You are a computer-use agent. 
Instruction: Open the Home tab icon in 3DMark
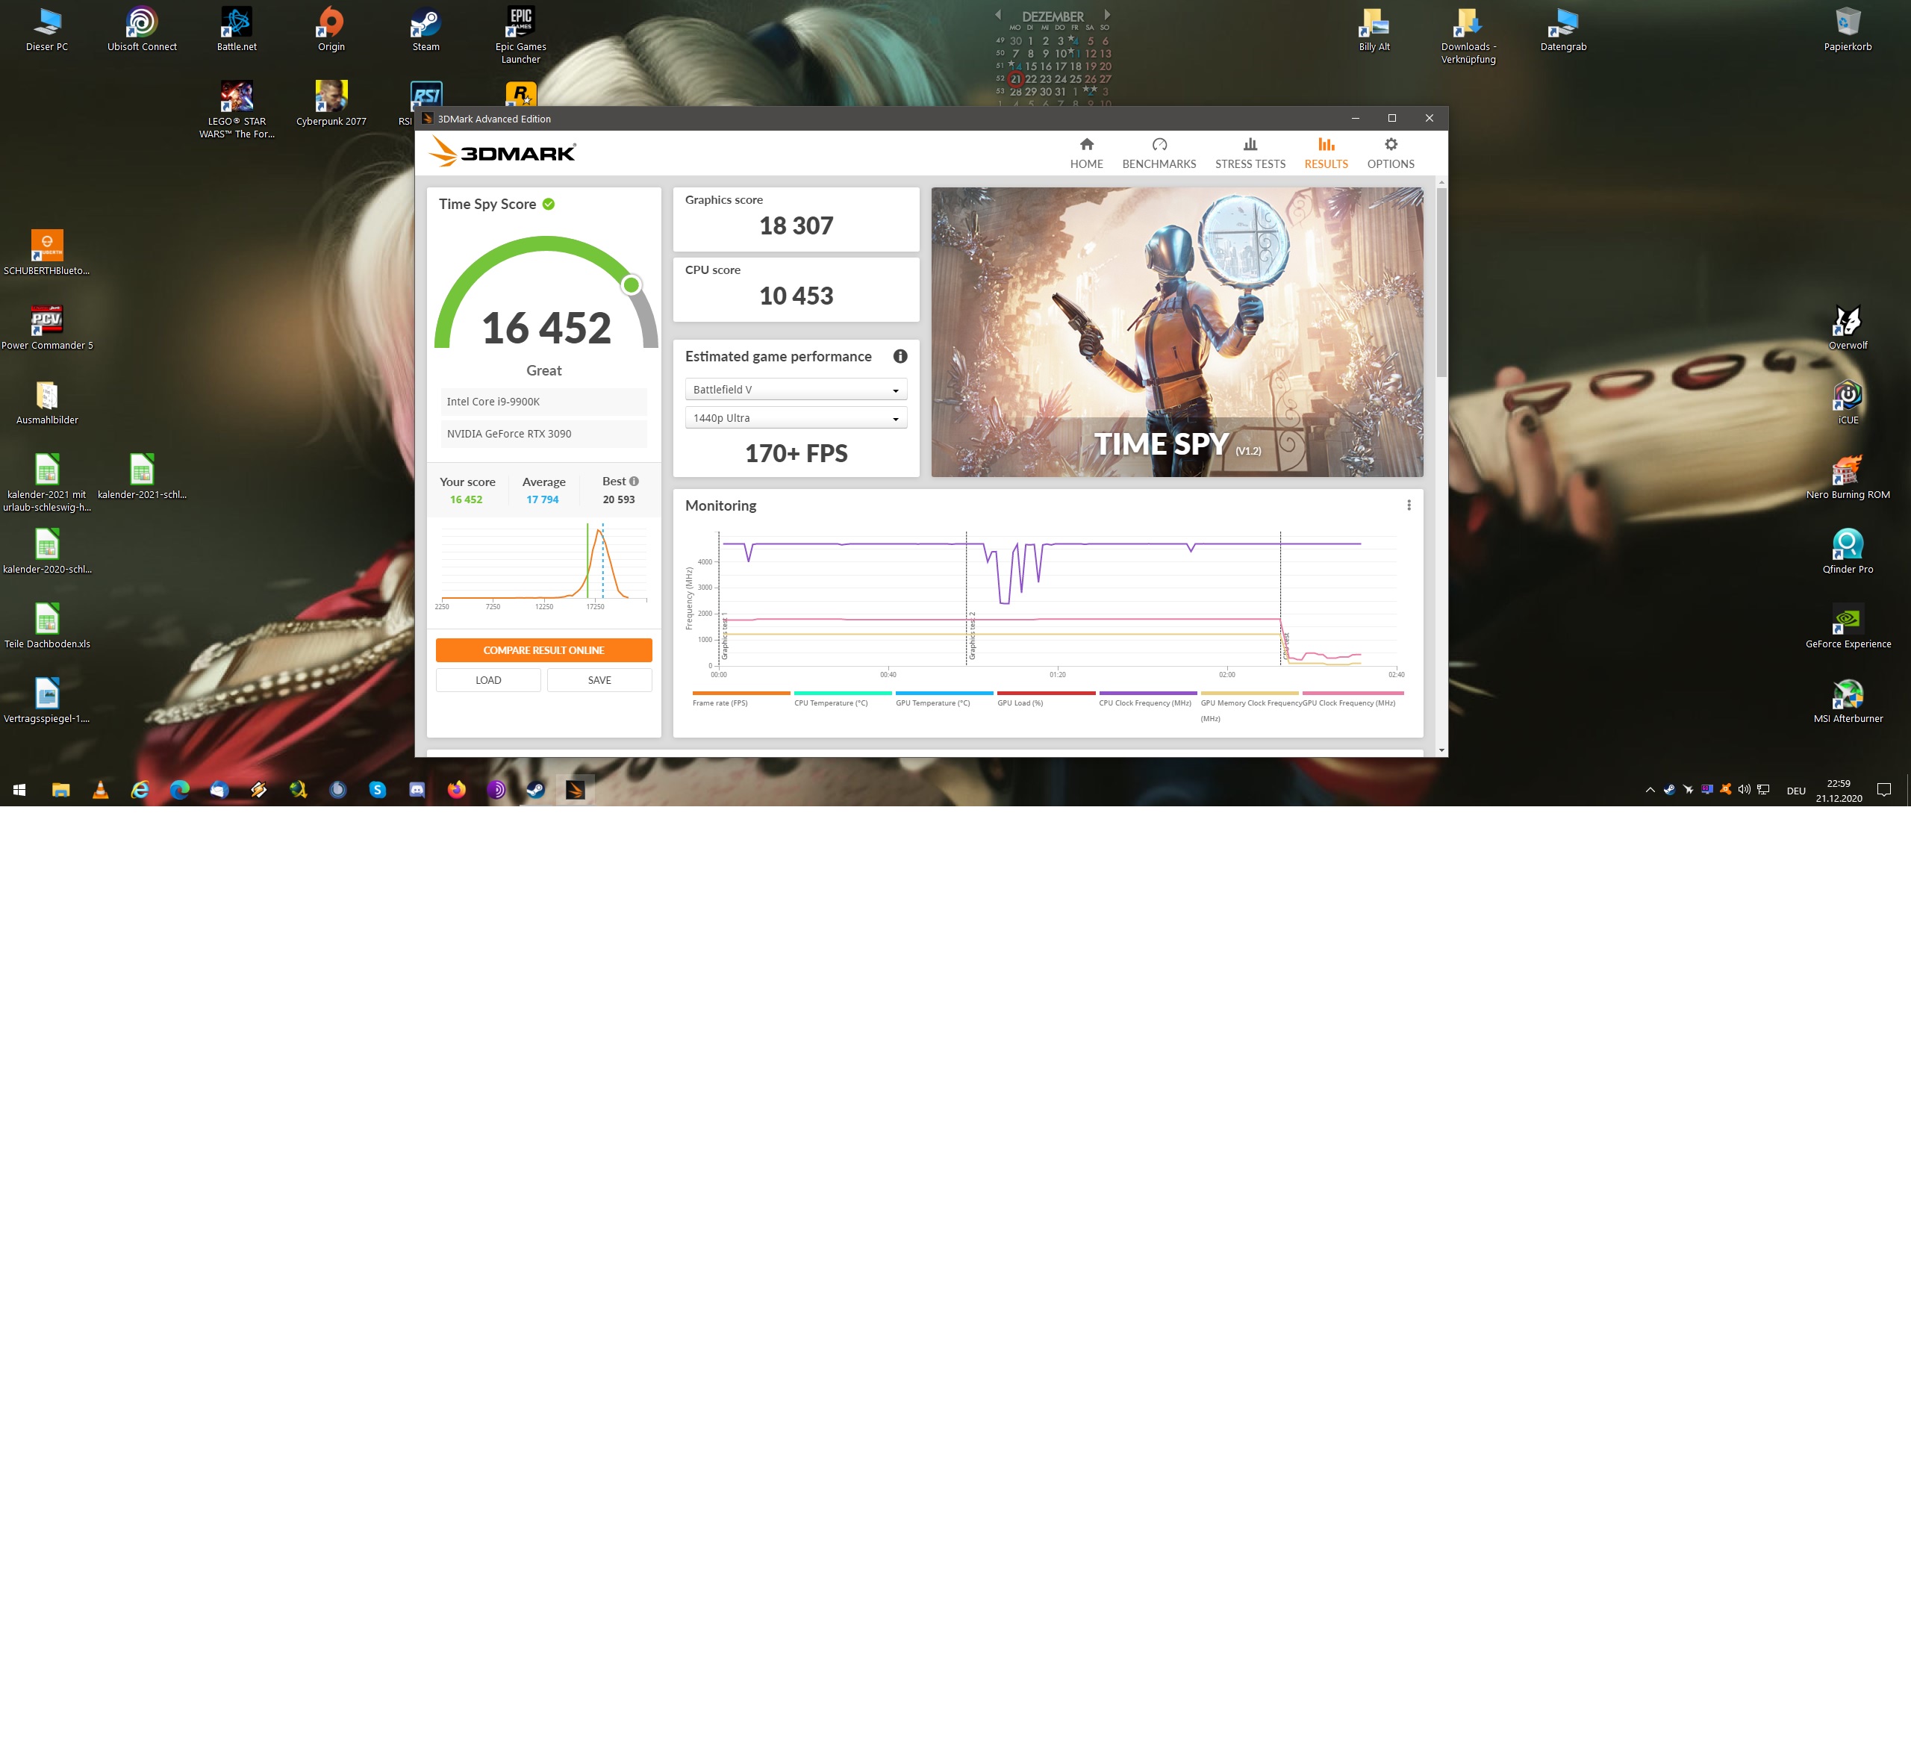point(1086,145)
